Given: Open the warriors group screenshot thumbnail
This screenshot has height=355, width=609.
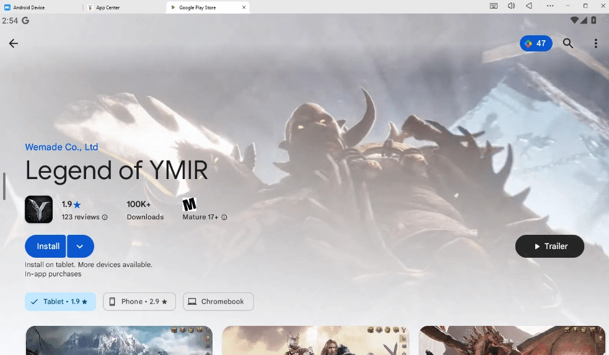Looking at the screenshot, I should click(x=316, y=340).
